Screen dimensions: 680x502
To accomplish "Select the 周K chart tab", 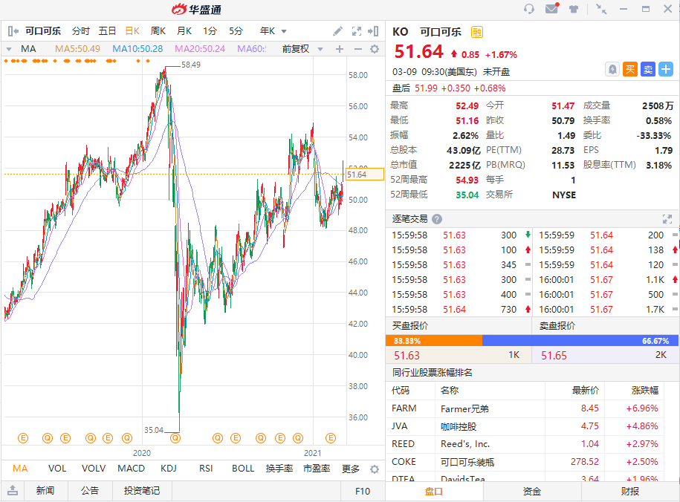I will (158, 31).
